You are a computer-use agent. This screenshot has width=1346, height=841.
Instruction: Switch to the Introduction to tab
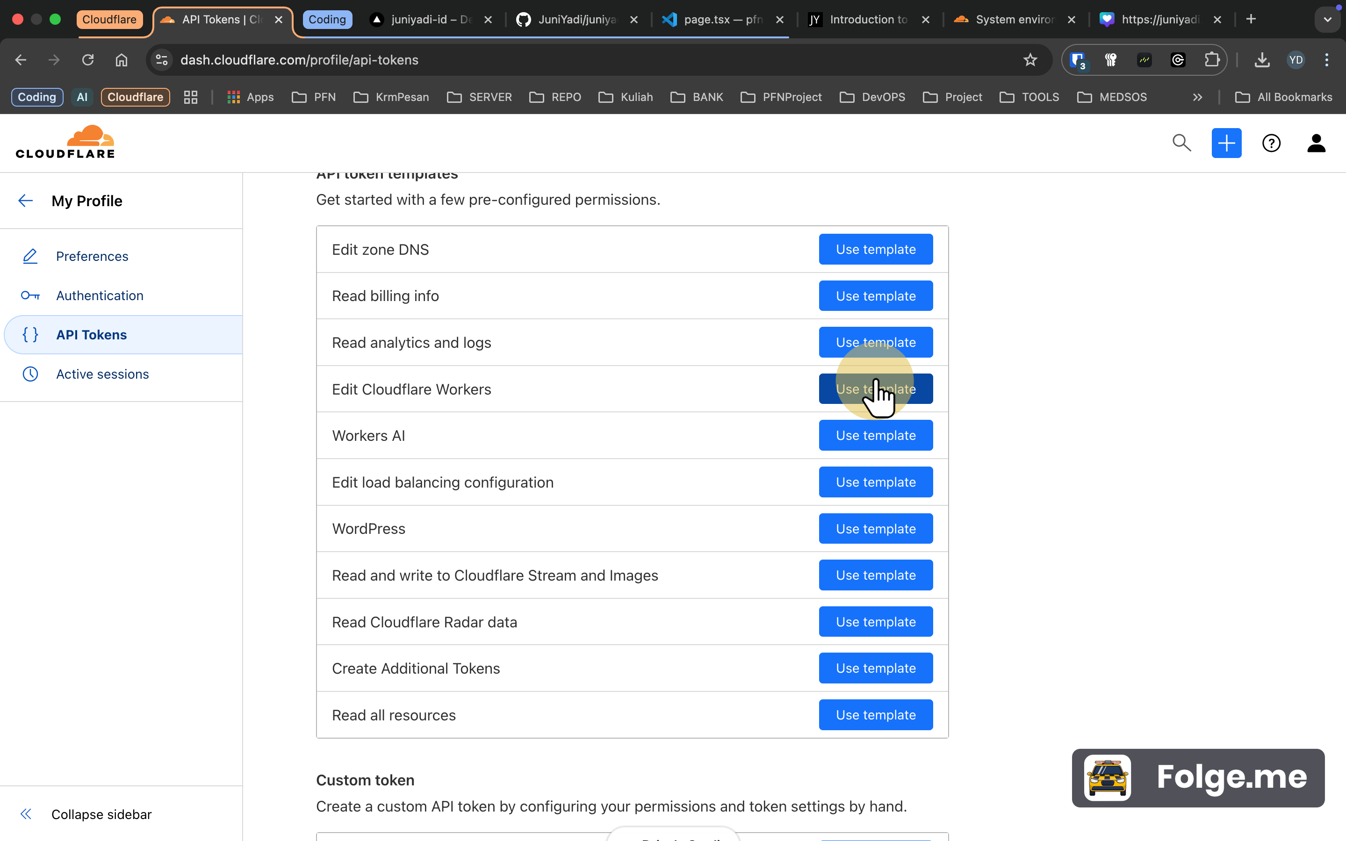pyautogui.click(x=869, y=20)
